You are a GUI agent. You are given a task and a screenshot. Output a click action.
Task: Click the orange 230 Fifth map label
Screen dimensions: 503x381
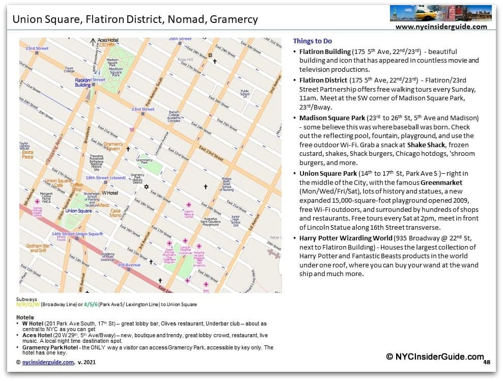point(107,45)
